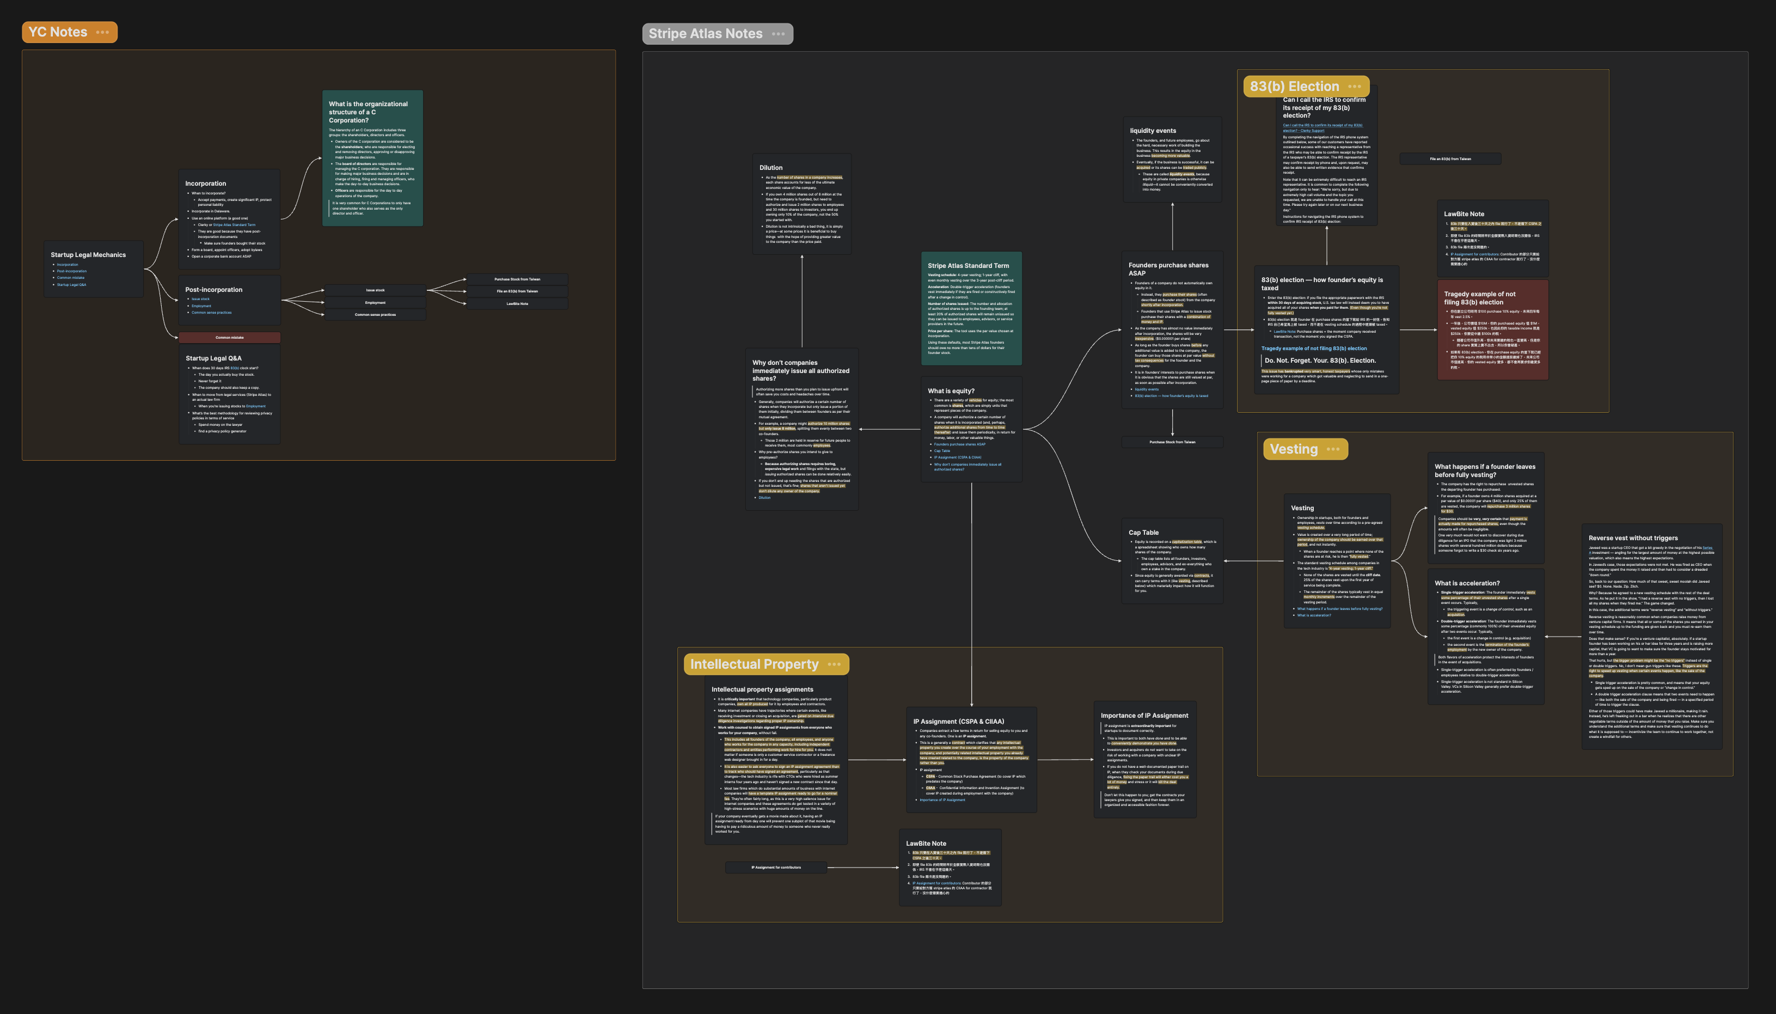The image size is (1776, 1014).
Task: Click the 83(b) Election section ellipsis icon
Action: coord(1354,87)
